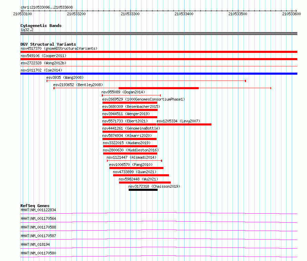Image resolution: width=307 pixels, height=261 pixels.
Task: Click nsv3172318 (Chaisson2019) label
Action: 154,186
